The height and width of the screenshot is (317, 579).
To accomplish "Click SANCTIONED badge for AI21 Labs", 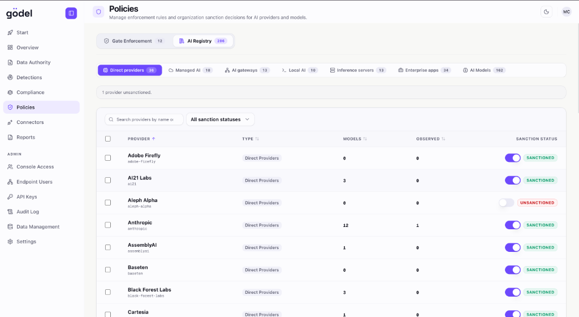I will pyautogui.click(x=540, y=181).
